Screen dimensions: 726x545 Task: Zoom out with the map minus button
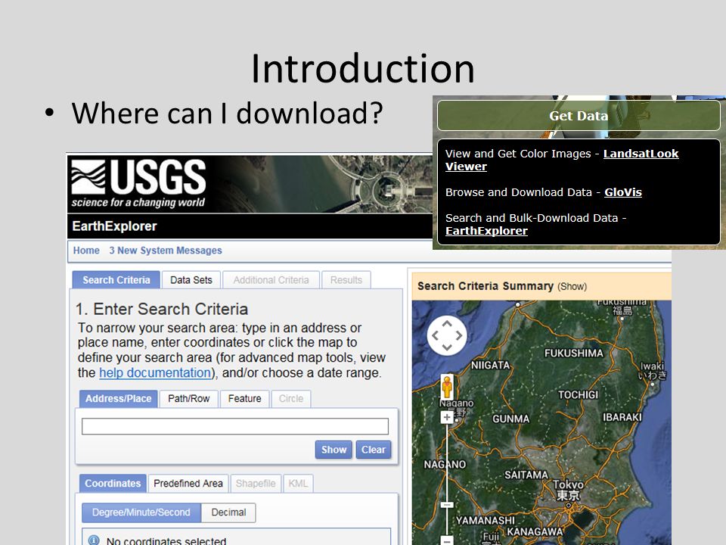tap(447, 540)
